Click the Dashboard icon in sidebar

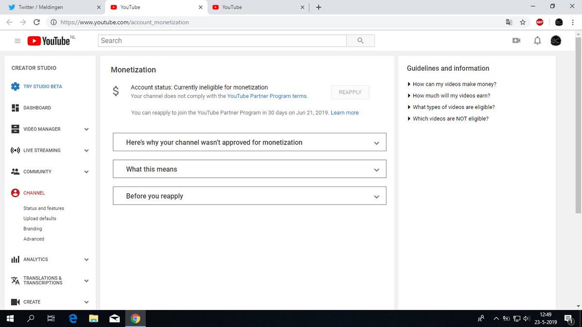tap(15, 108)
